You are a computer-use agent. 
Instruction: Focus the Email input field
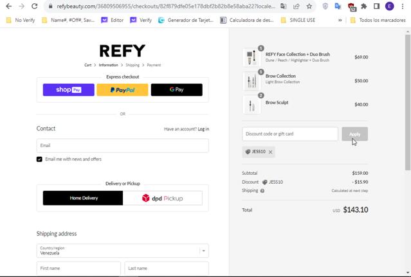(x=123, y=145)
